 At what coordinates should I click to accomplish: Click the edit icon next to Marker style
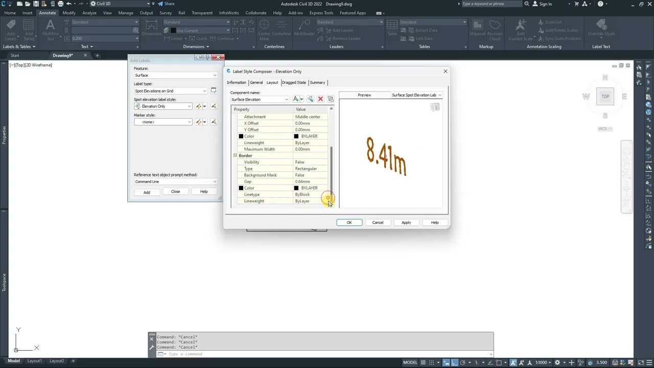(x=200, y=122)
